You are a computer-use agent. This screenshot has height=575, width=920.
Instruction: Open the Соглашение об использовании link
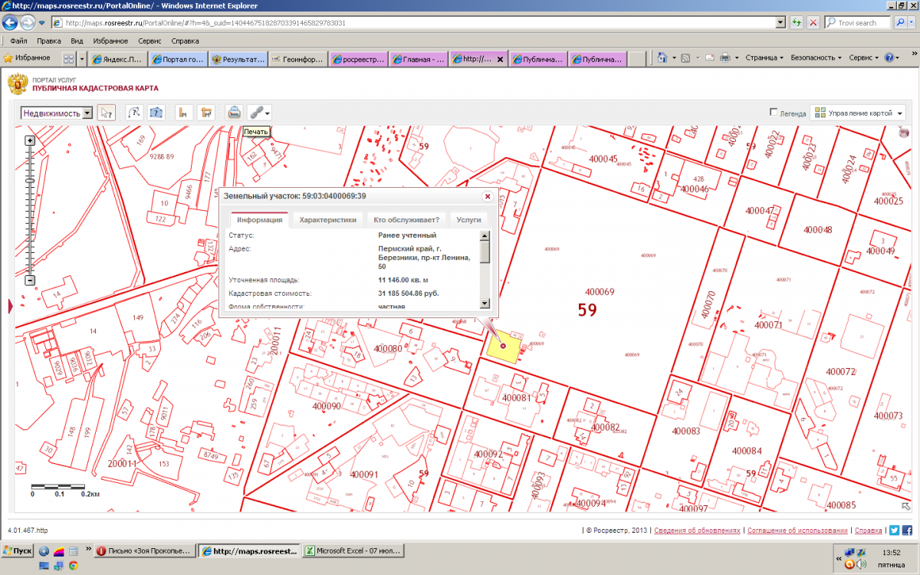tap(797, 531)
